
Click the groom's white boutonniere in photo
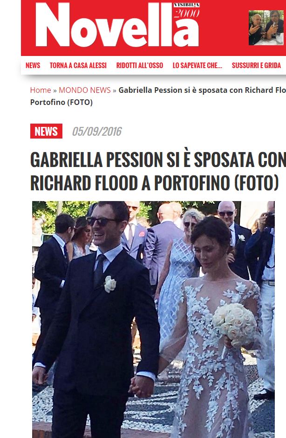coord(110,284)
